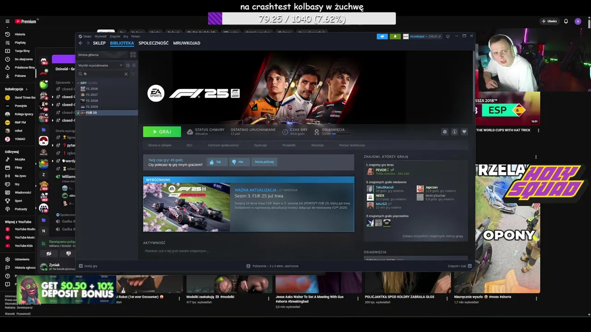Image resolution: width=591 pixels, height=332 pixels.
Task: Open Znajomi menu in Steam
Action: (x=115, y=36)
